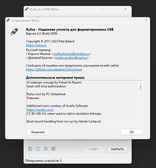Click the ЗАКРЫТЬ button
The width and height of the screenshot is (156, 168).
click(117, 149)
